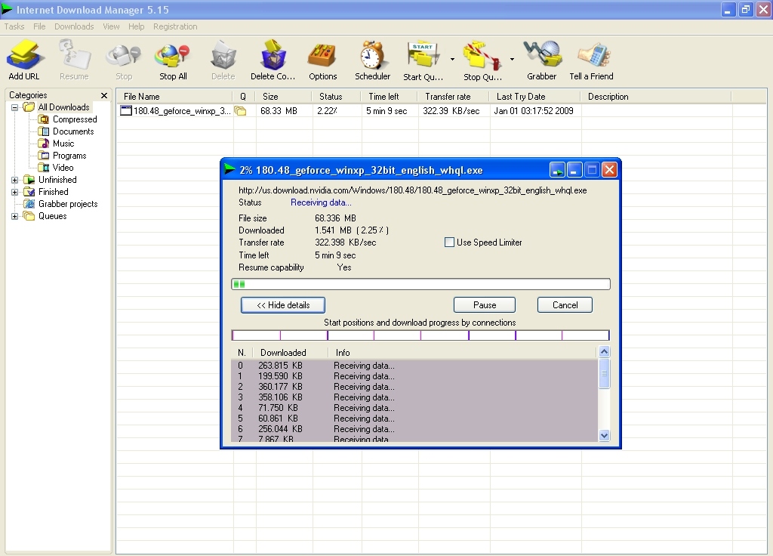
Task: Click the Start Queue toolbar icon
Action: (423, 55)
